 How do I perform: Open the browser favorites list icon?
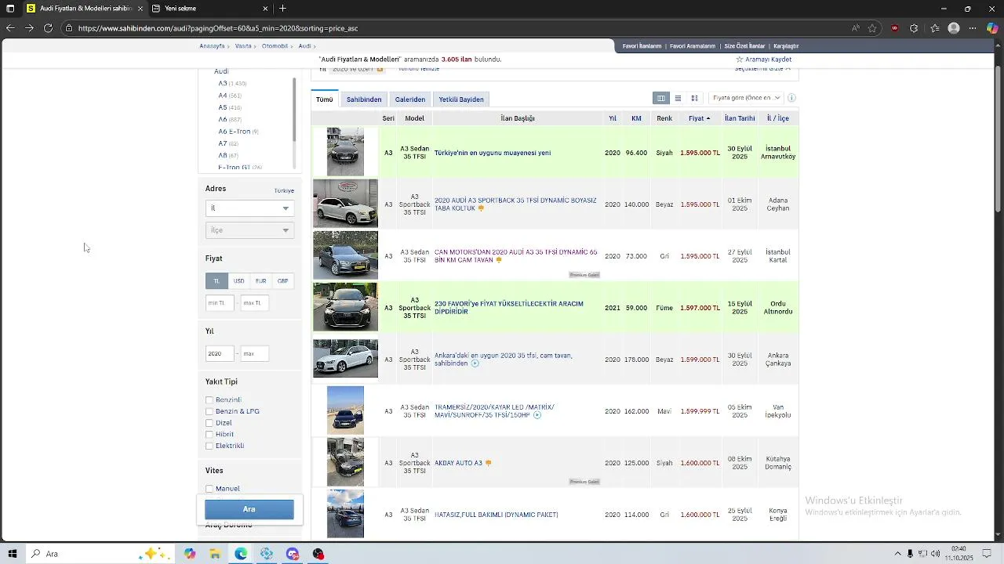tap(935, 28)
